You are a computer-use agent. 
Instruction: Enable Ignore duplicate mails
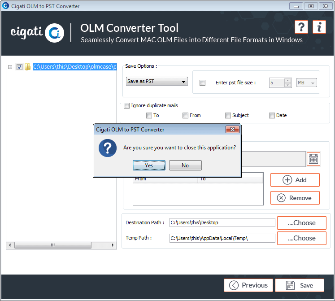127,105
